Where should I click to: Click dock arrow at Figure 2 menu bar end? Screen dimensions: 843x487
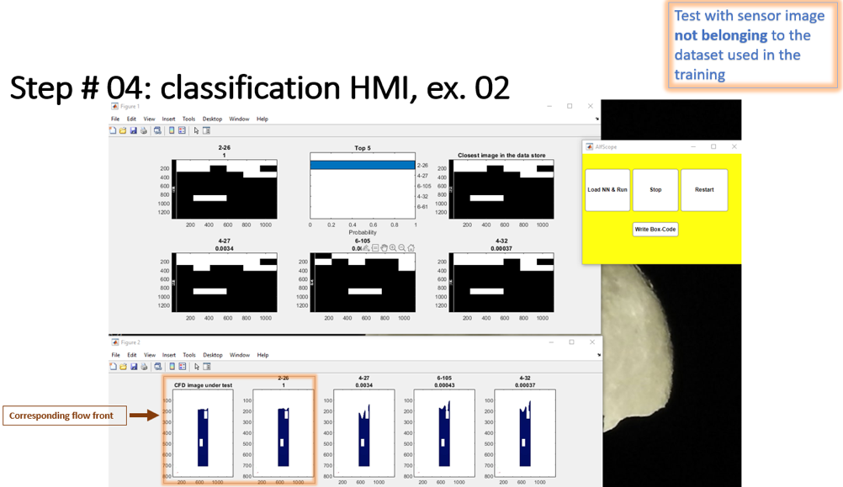pos(598,355)
